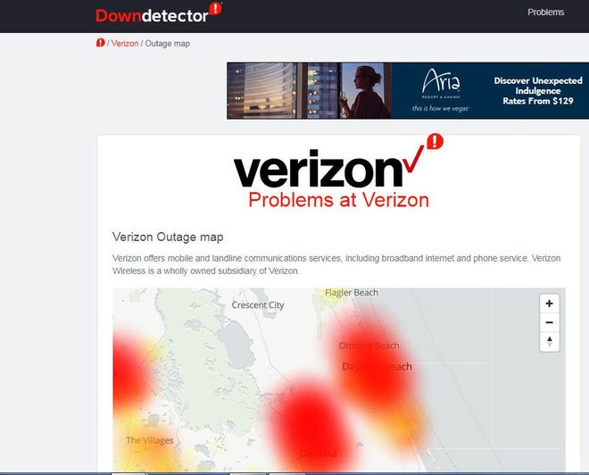Image resolution: width=589 pixels, height=475 pixels.
Task: Click the Ormond Beach map label
Action: point(369,346)
